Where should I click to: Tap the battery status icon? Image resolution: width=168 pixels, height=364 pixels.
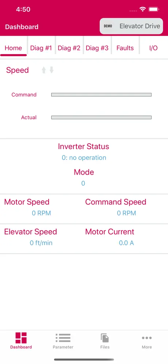(154, 10)
